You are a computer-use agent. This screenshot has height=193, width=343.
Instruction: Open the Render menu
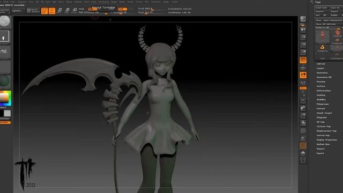point(114,2)
